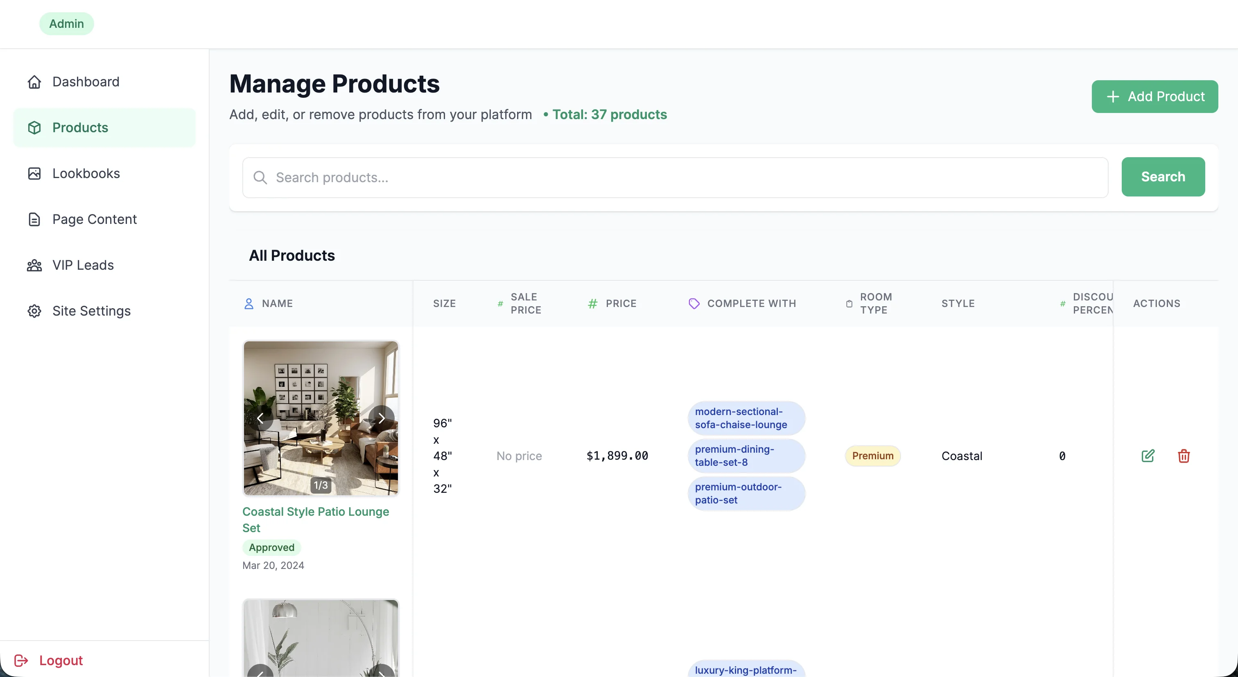Click the Lookbooks image icon
This screenshot has height=677, width=1238.
(x=34, y=174)
